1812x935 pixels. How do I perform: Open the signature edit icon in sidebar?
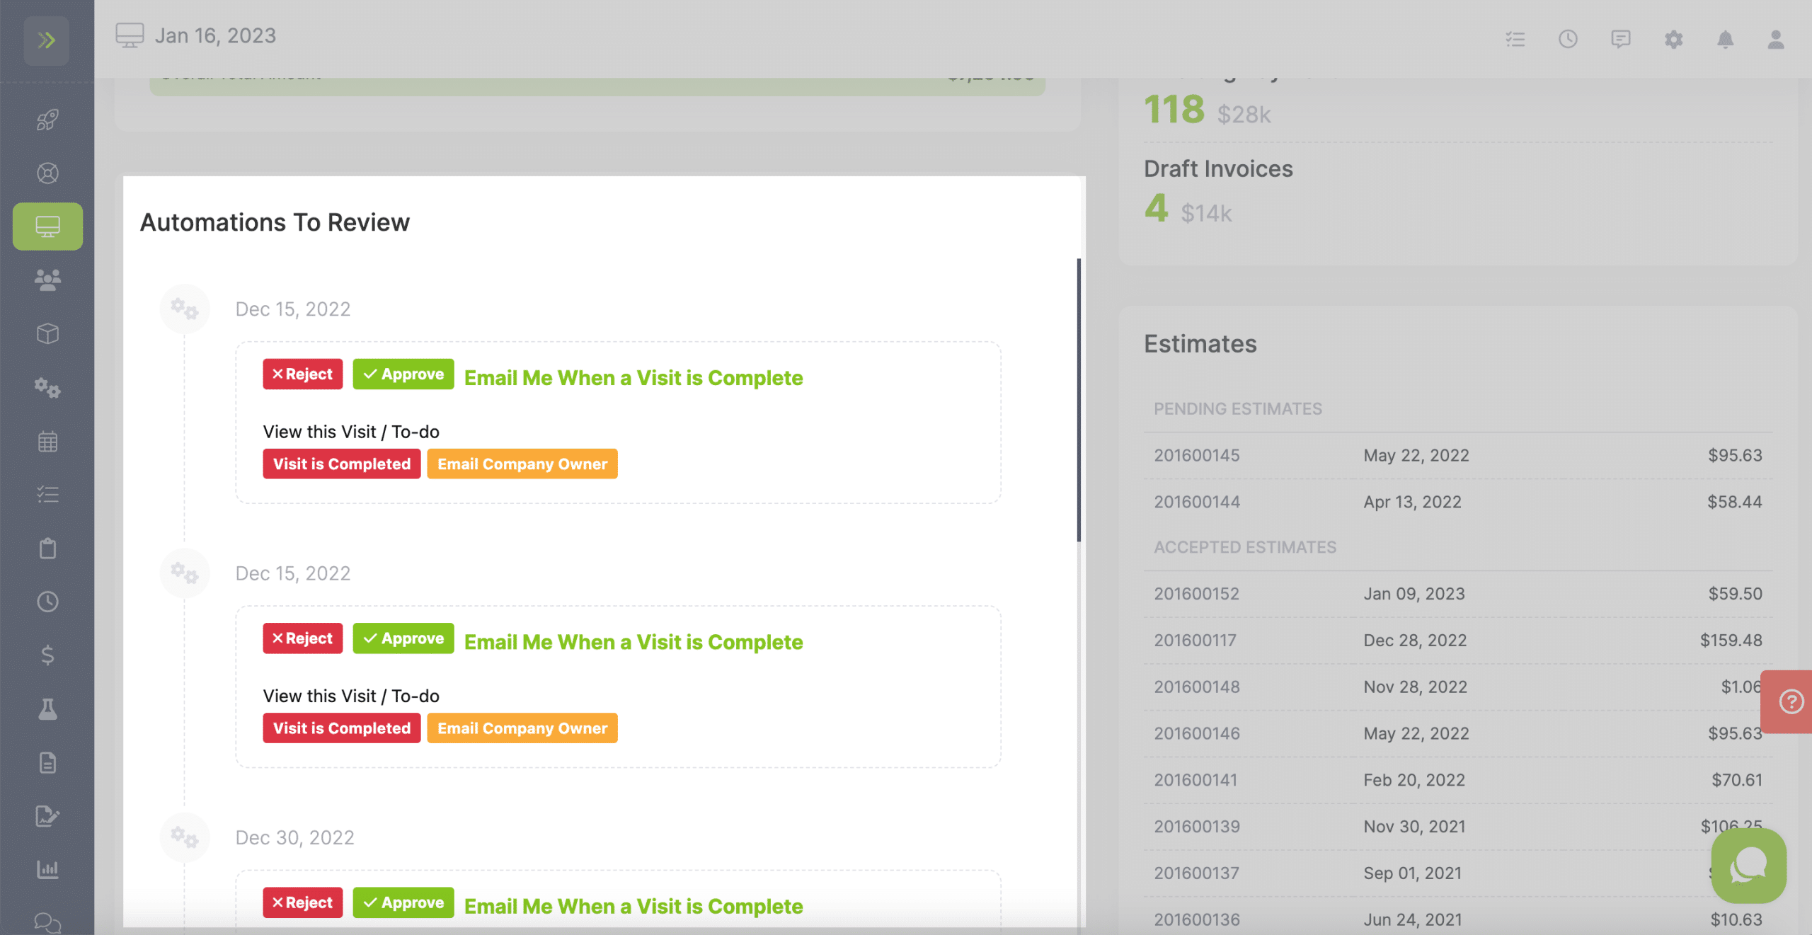coord(47,816)
